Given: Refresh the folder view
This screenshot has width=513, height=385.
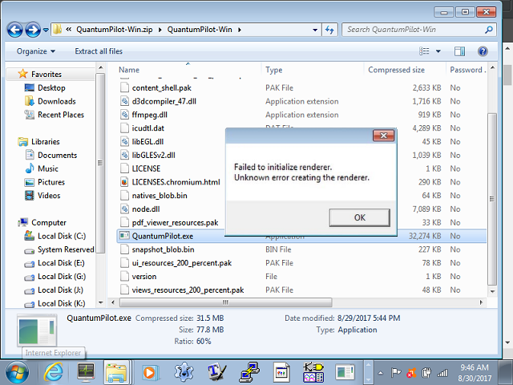Looking at the screenshot, I should 329,30.
